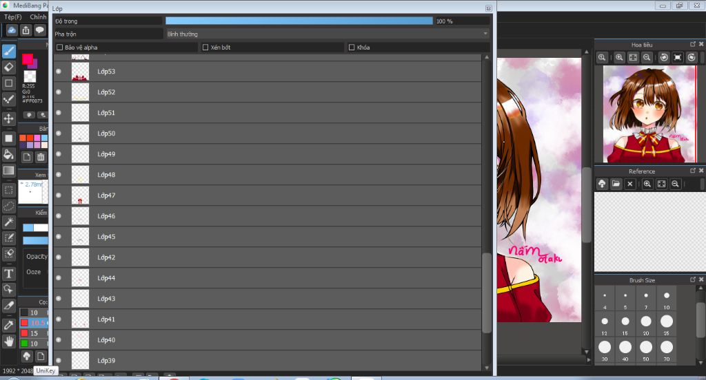Hide layer Lớp47
The image size is (706, 380).
(59, 196)
